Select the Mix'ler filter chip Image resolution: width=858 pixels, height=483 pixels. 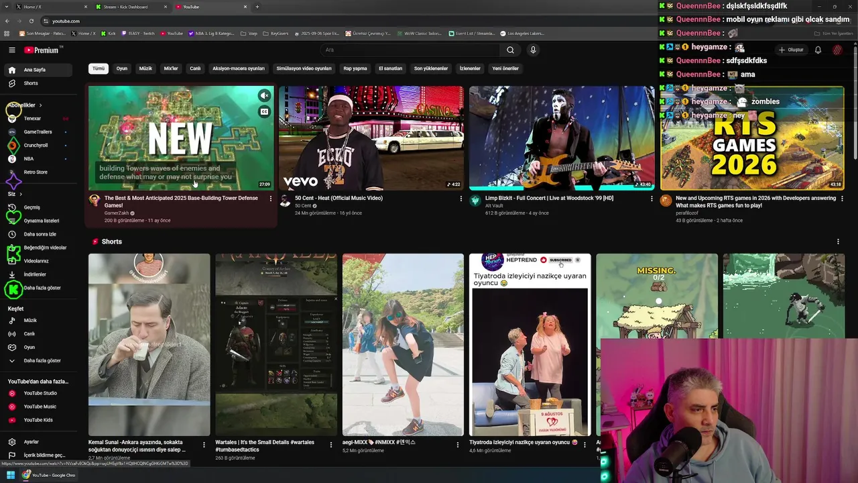(171, 68)
